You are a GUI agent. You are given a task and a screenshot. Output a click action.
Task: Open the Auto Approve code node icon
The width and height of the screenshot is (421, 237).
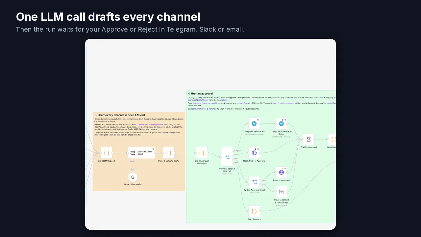pos(254,211)
